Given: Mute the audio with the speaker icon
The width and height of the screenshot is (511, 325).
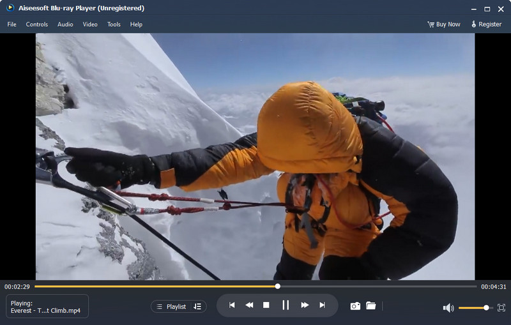Looking at the screenshot, I should coord(448,308).
